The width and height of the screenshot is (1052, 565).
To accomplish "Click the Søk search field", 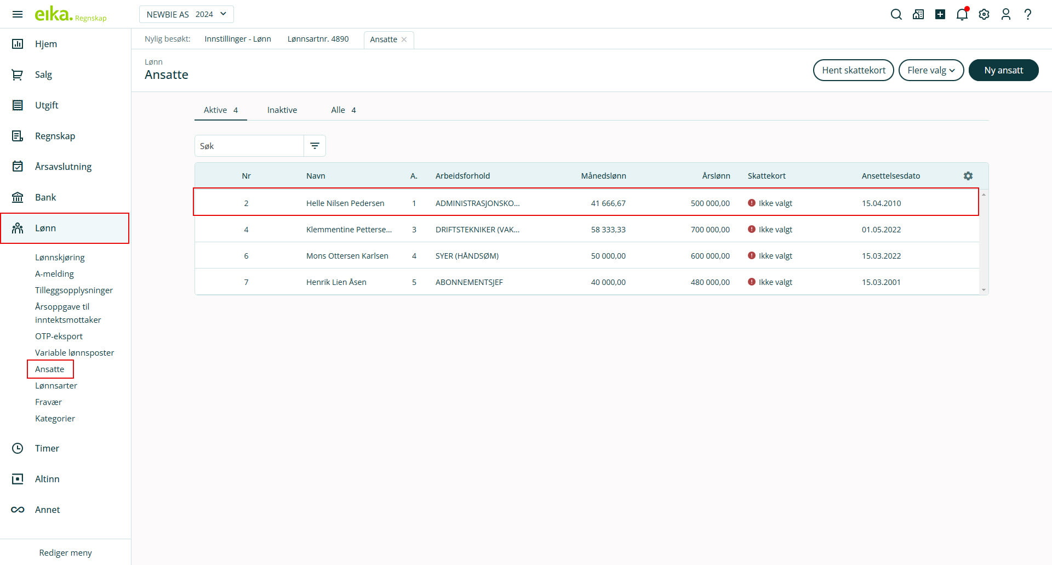I will (249, 146).
